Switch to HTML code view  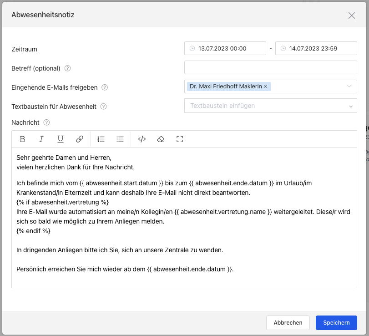click(x=142, y=139)
